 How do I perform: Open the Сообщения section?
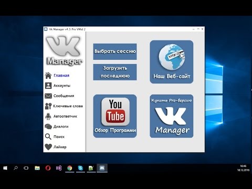[64, 96]
